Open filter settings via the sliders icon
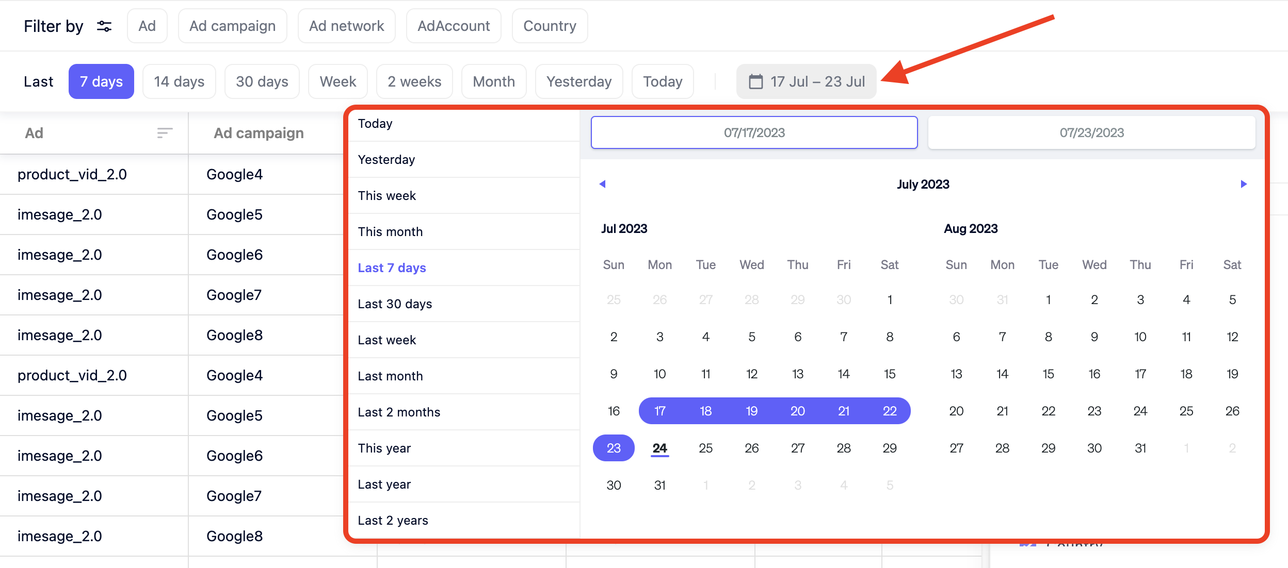The height and width of the screenshot is (568, 1288). pyautogui.click(x=104, y=26)
